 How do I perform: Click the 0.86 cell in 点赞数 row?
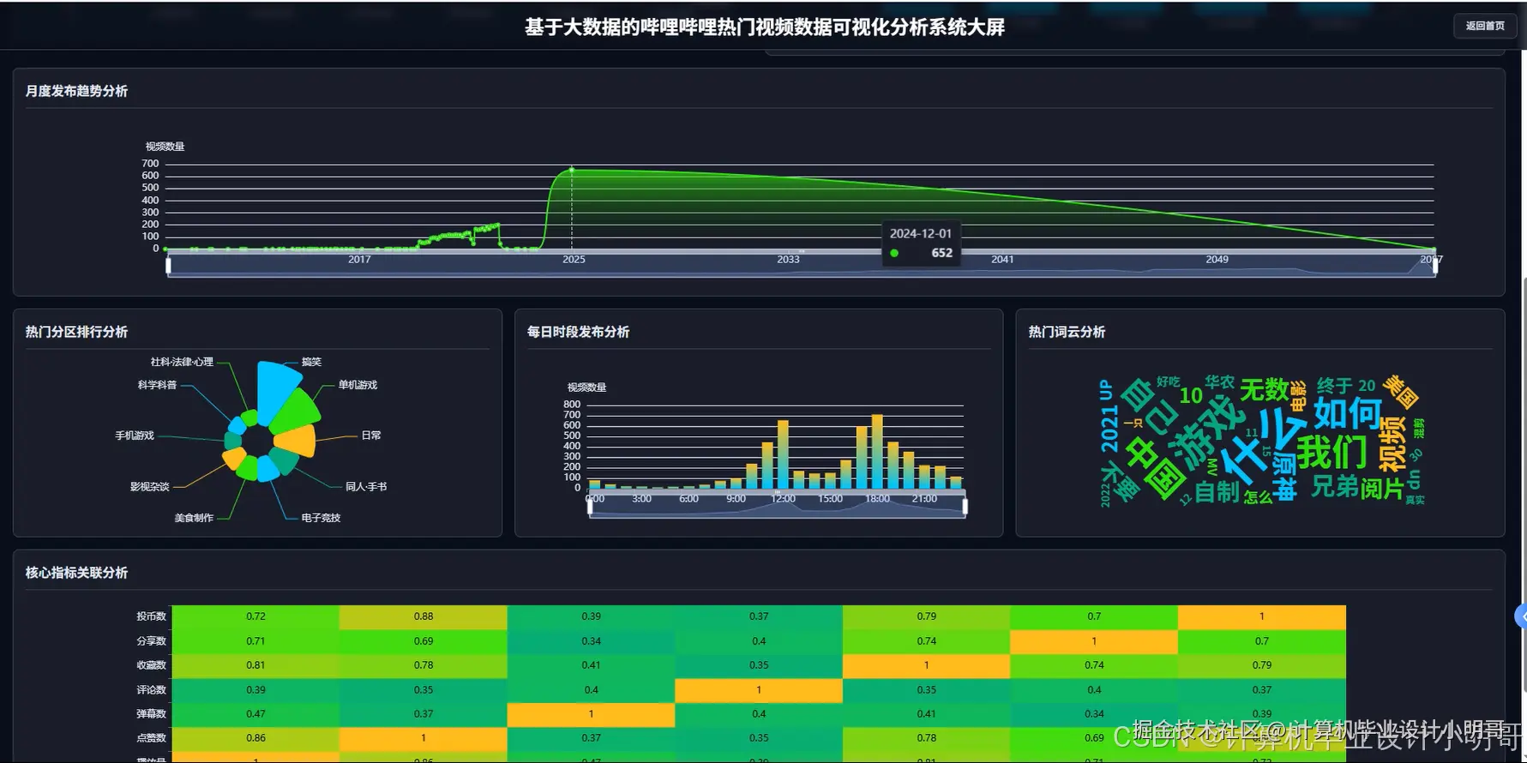pyautogui.click(x=256, y=737)
